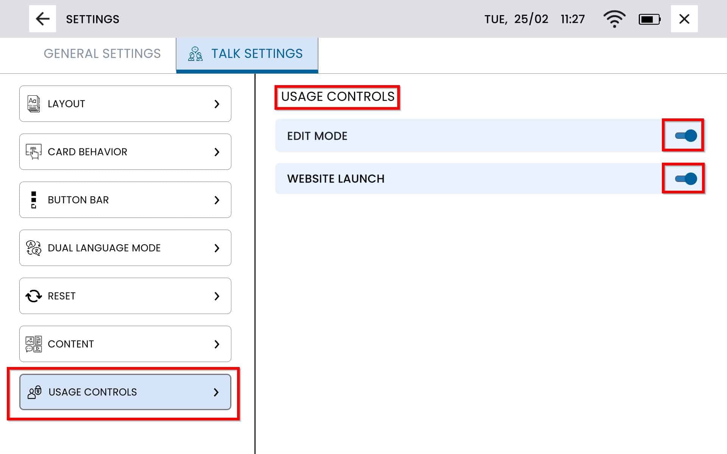Click the chevron on the Reset row
727x454 pixels.
coord(217,296)
